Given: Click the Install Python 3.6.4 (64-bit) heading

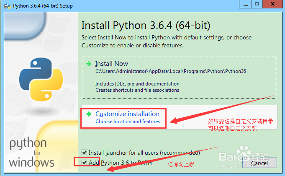Looking at the screenshot, I should click(146, 25).
